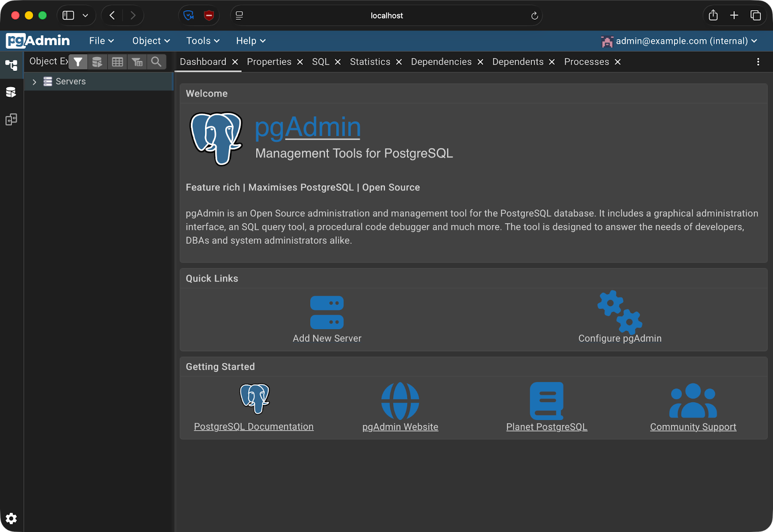Open the Help menu
Image resolution: width=773 pixels, height=532 pixels.
tap(251, 41)
